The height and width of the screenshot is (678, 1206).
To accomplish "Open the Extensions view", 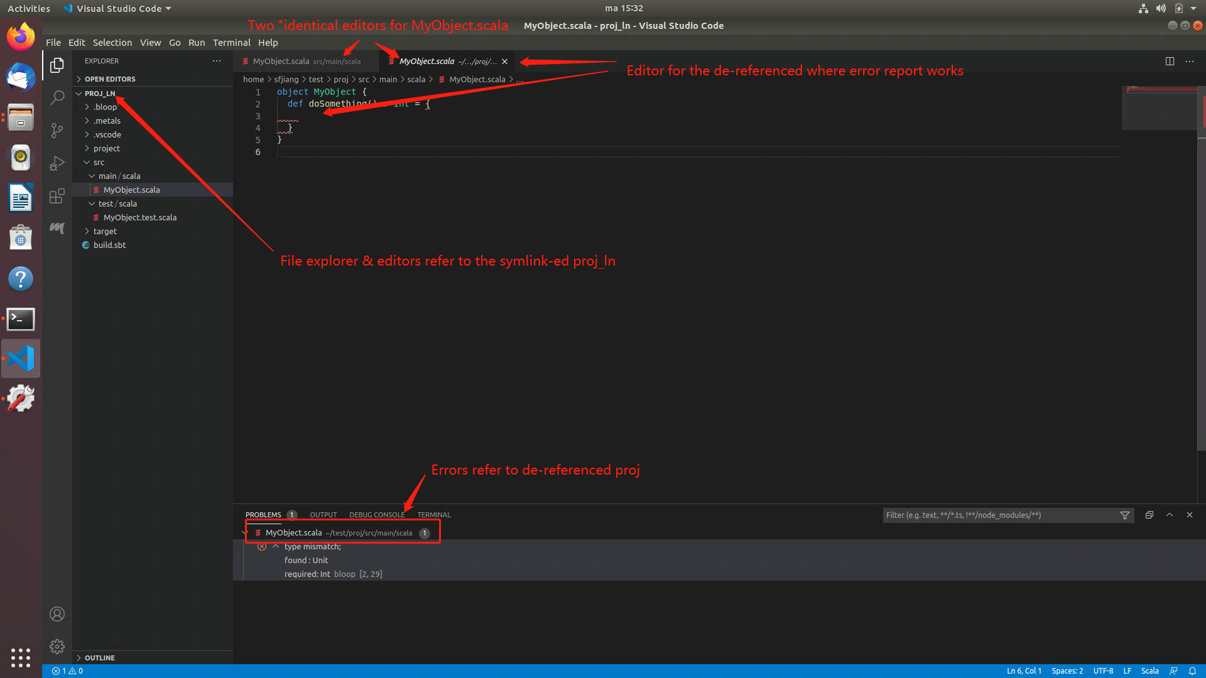I will click(x=57, y=196).
